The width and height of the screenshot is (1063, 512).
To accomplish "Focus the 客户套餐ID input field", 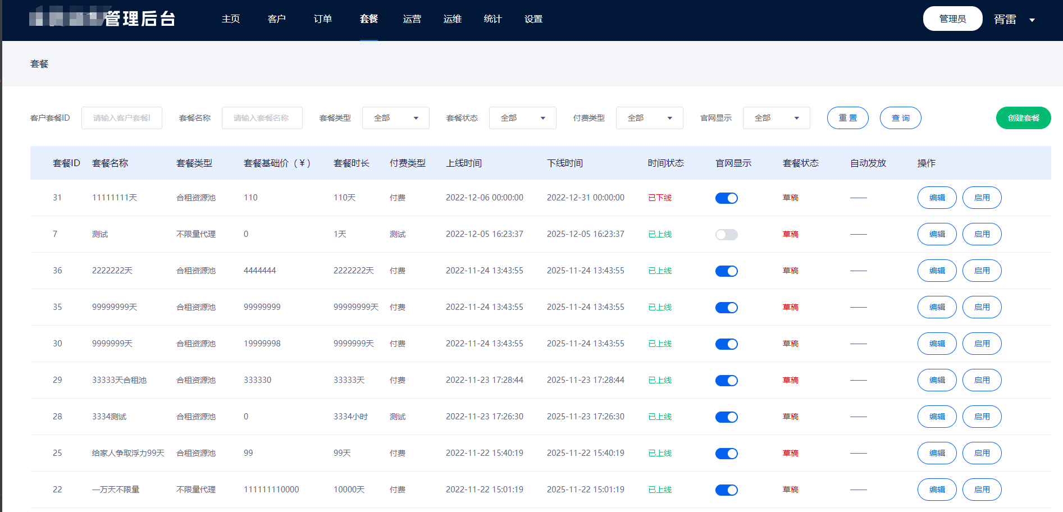I will tap(122, 118).
